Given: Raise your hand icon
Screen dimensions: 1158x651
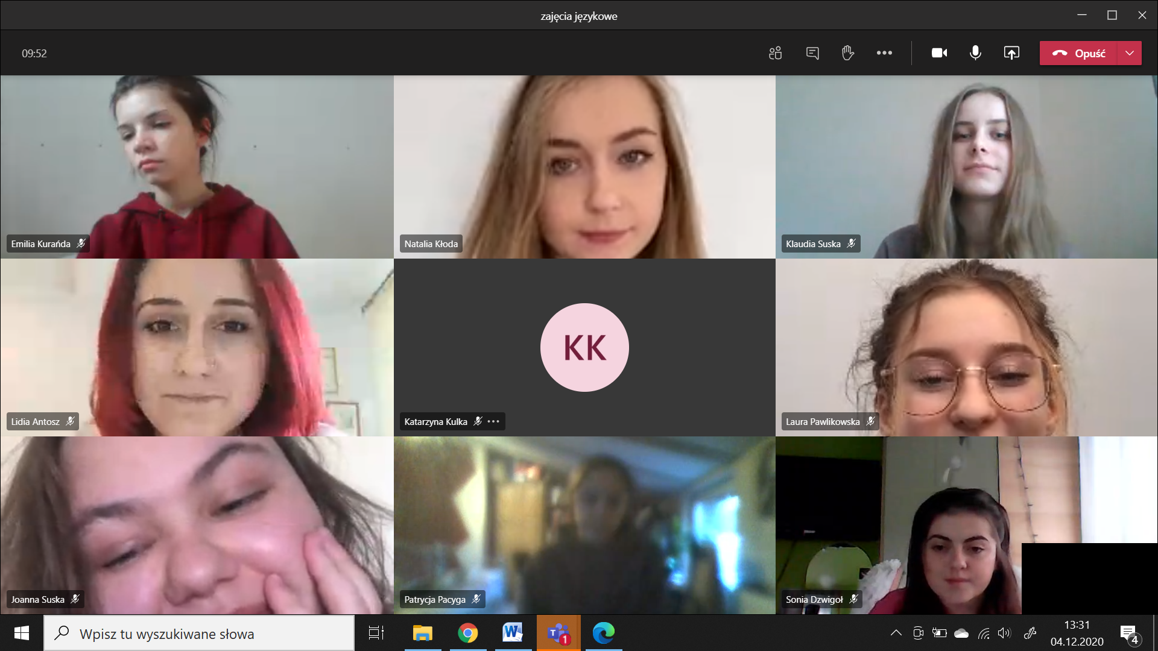Looking at the screenshot, I should (848, 53).
